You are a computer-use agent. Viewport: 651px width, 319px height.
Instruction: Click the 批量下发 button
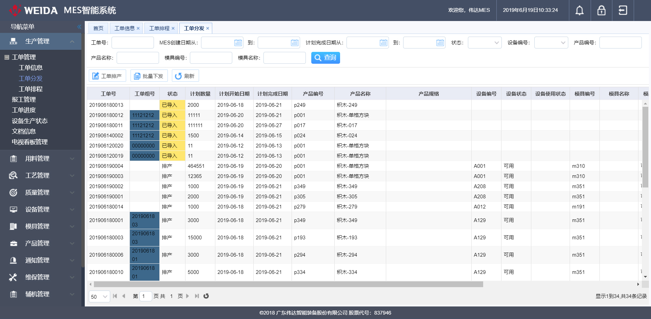149,76
